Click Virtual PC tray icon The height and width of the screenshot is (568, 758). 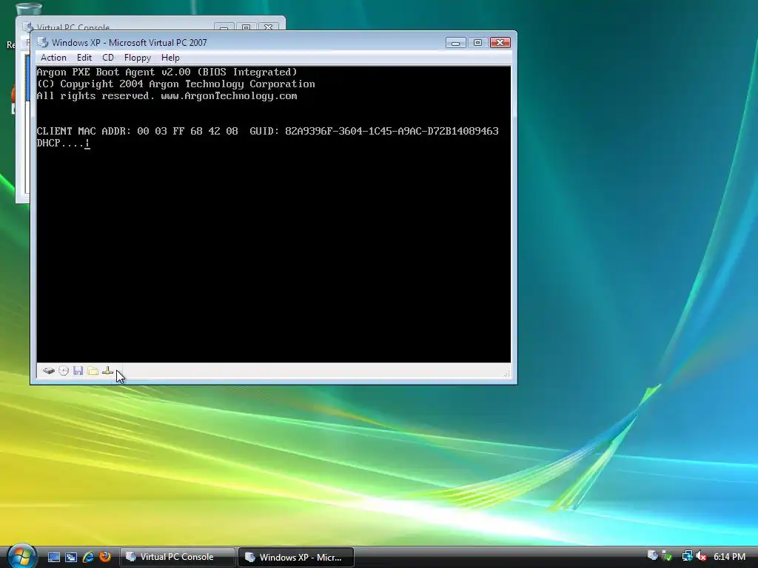coord(652,556)
